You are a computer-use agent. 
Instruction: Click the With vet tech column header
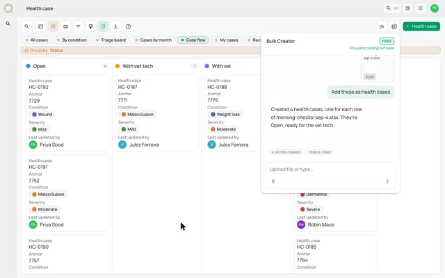pyautogui.click(x=138, y=66)
